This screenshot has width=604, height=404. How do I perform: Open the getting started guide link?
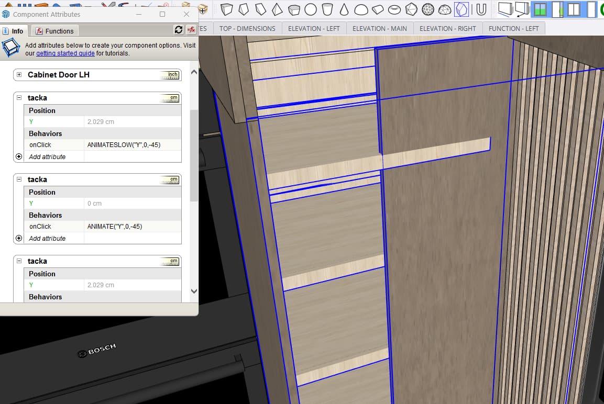[x=65, y=53]
